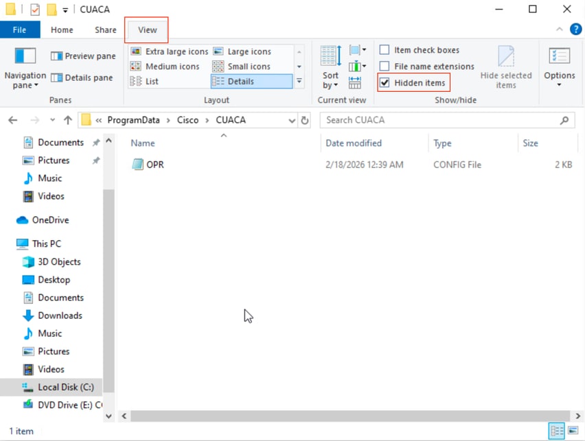Switch to the Home ribbon tab
Viewport: 585px width, 441px height.
click(x=62, y=29)
